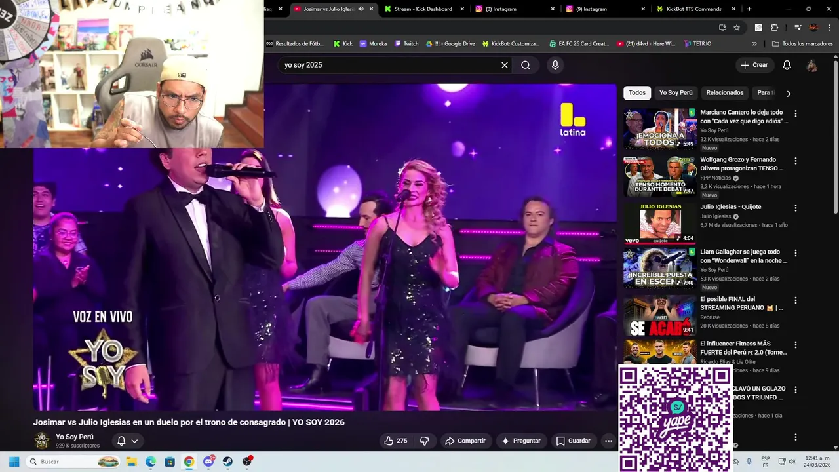Mute the Josimar vs Julio Iglesias tab
The width and height of the screenshot is (839, 472).
coord(361,9)
